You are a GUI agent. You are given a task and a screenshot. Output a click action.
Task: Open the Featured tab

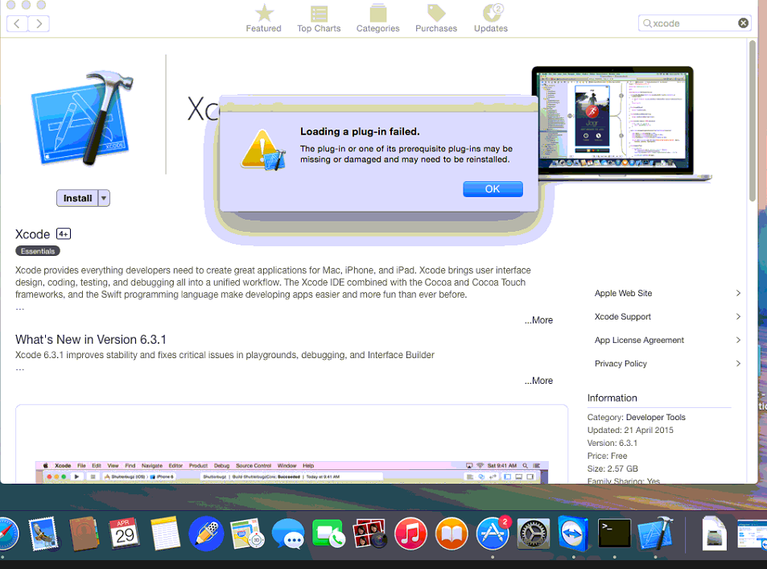(x=264, y=19)
